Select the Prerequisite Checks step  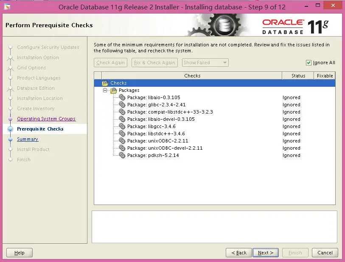click(40, 129)
